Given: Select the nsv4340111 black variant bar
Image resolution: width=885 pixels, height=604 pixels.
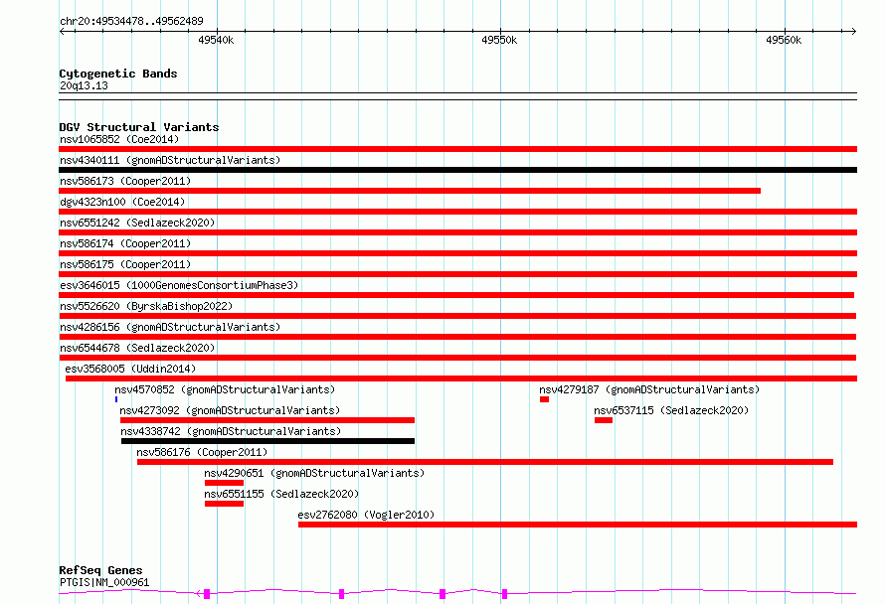Looking at the screenshot, I should (x=457, y=170).
